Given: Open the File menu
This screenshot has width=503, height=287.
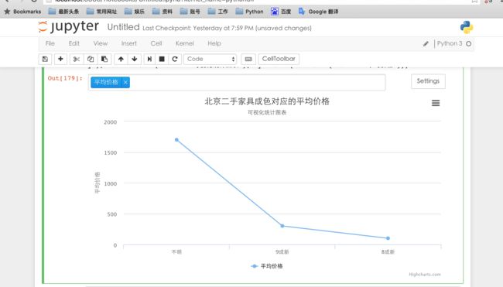Looking at the screenshot, I should [x=50, y=43].
